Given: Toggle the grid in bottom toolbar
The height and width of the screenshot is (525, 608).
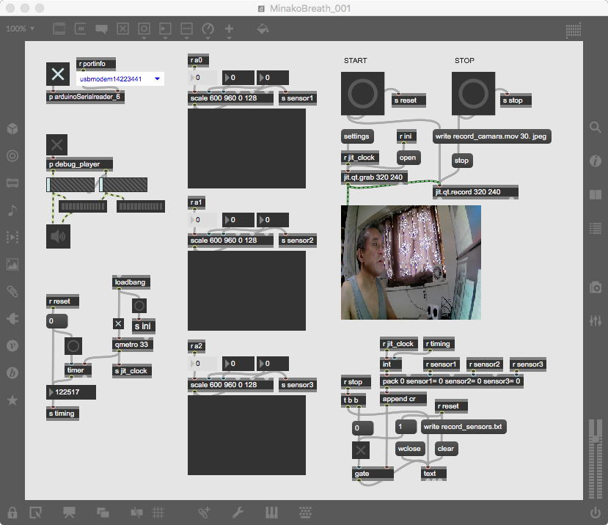Looking at the screenshot, I should 158,513.
